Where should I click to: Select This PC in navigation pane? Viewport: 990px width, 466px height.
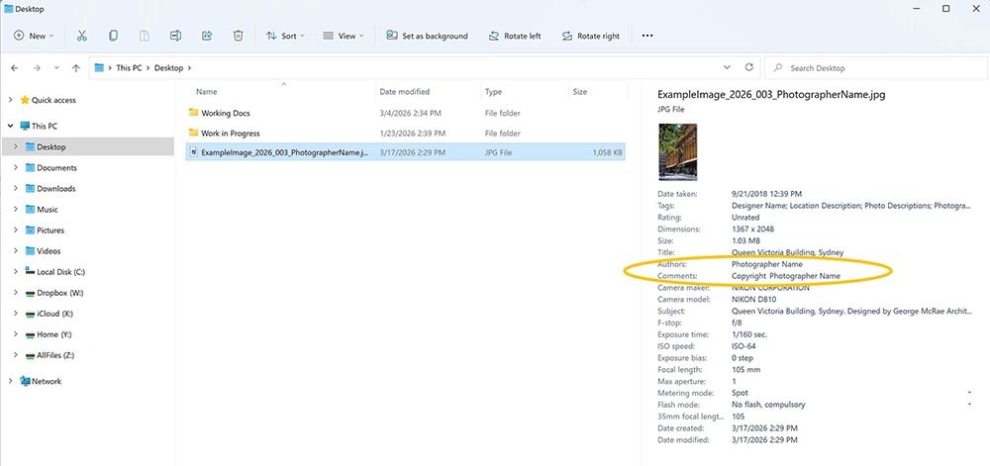pos(45,126)
